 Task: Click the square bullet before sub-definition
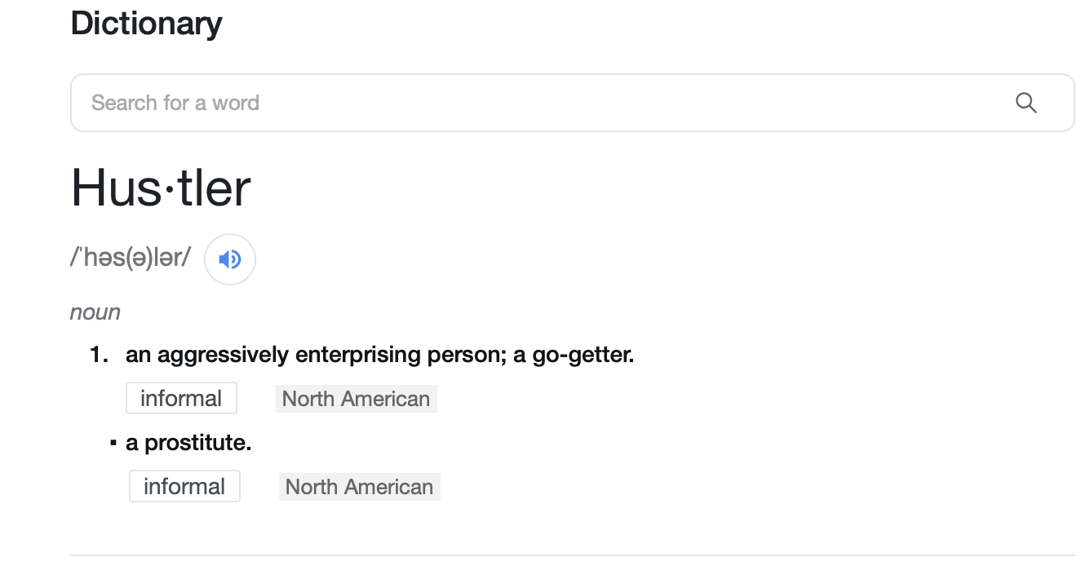point(113,443)
